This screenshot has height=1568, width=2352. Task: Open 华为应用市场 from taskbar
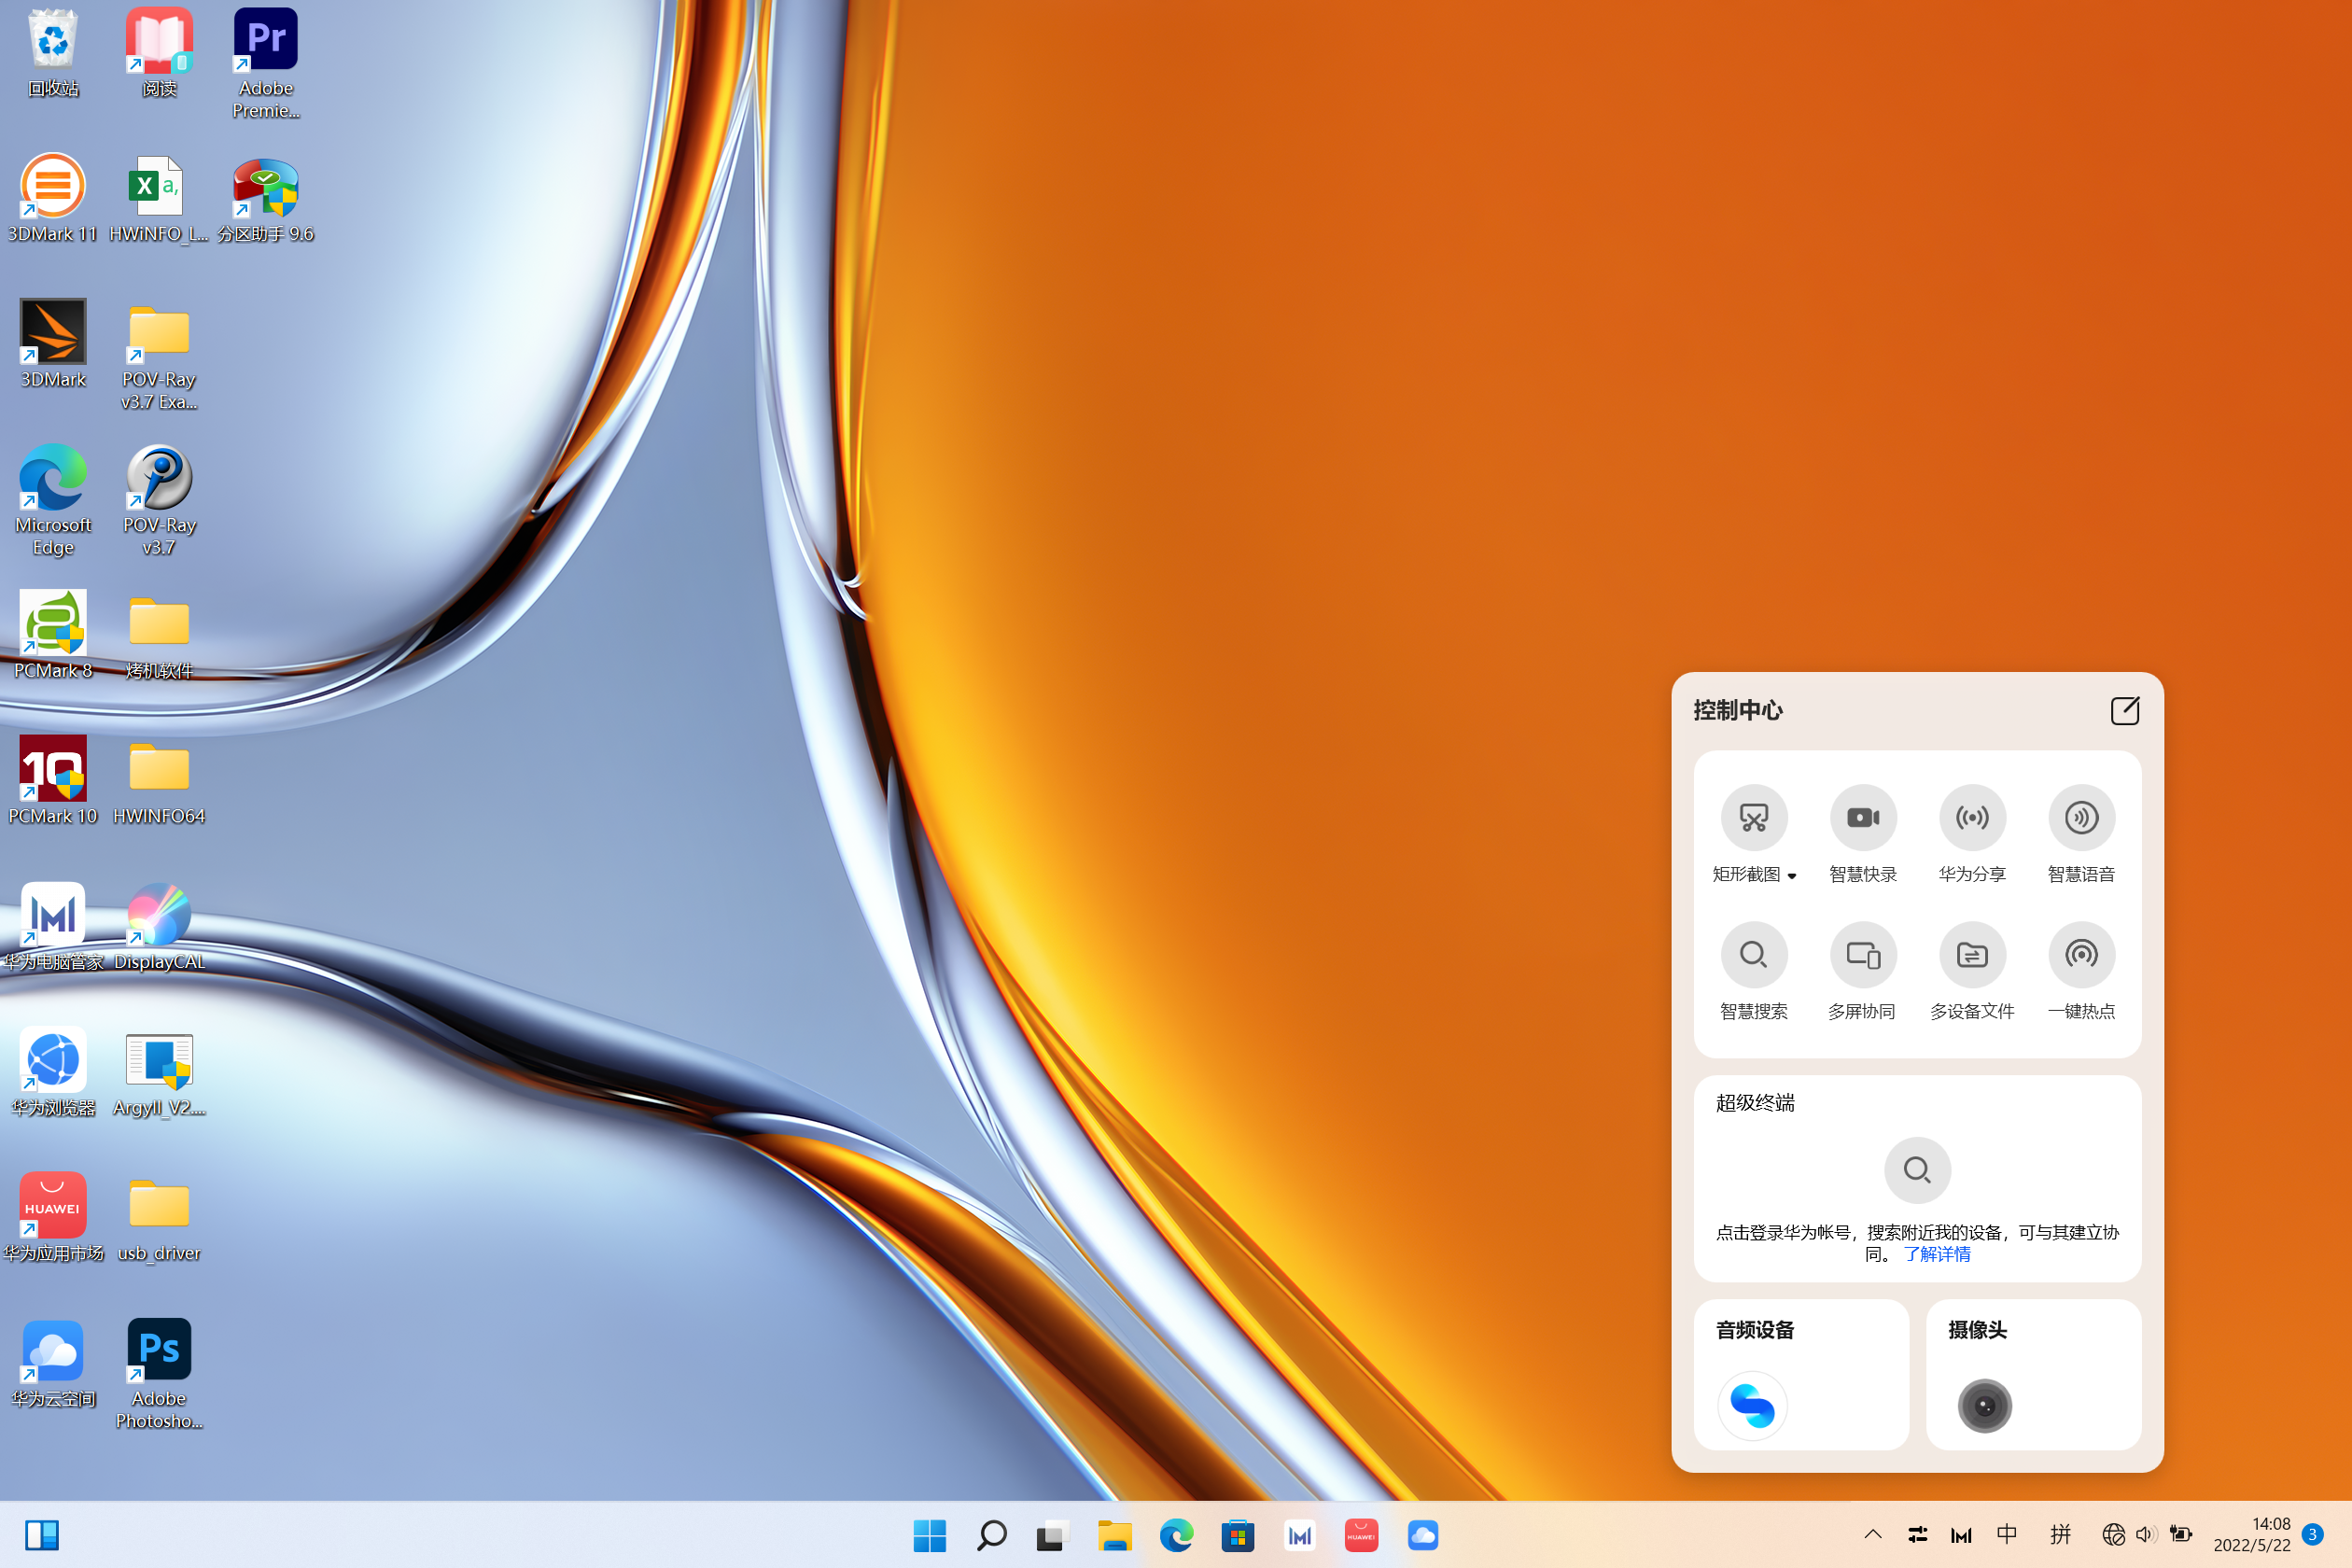(1361, 1535)
